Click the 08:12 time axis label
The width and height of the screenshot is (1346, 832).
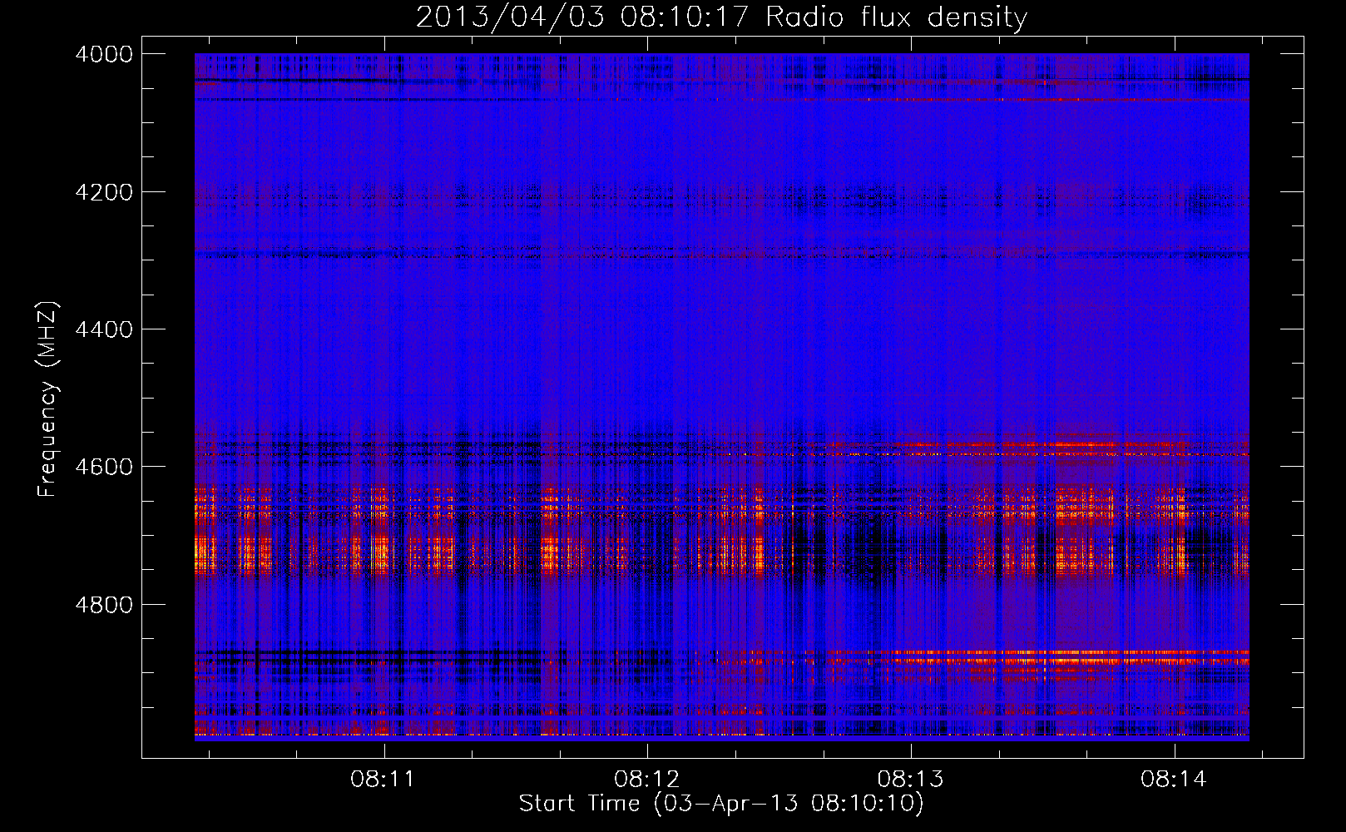coord(647,780)
